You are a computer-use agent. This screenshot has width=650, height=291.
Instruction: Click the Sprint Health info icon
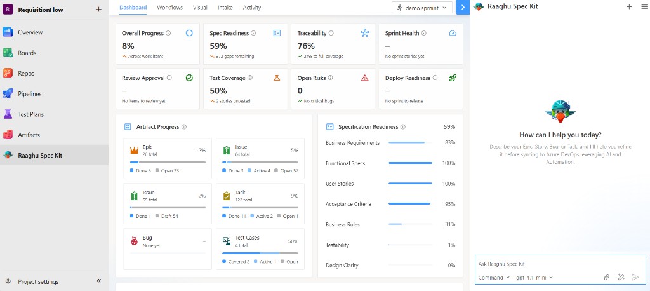423,33
